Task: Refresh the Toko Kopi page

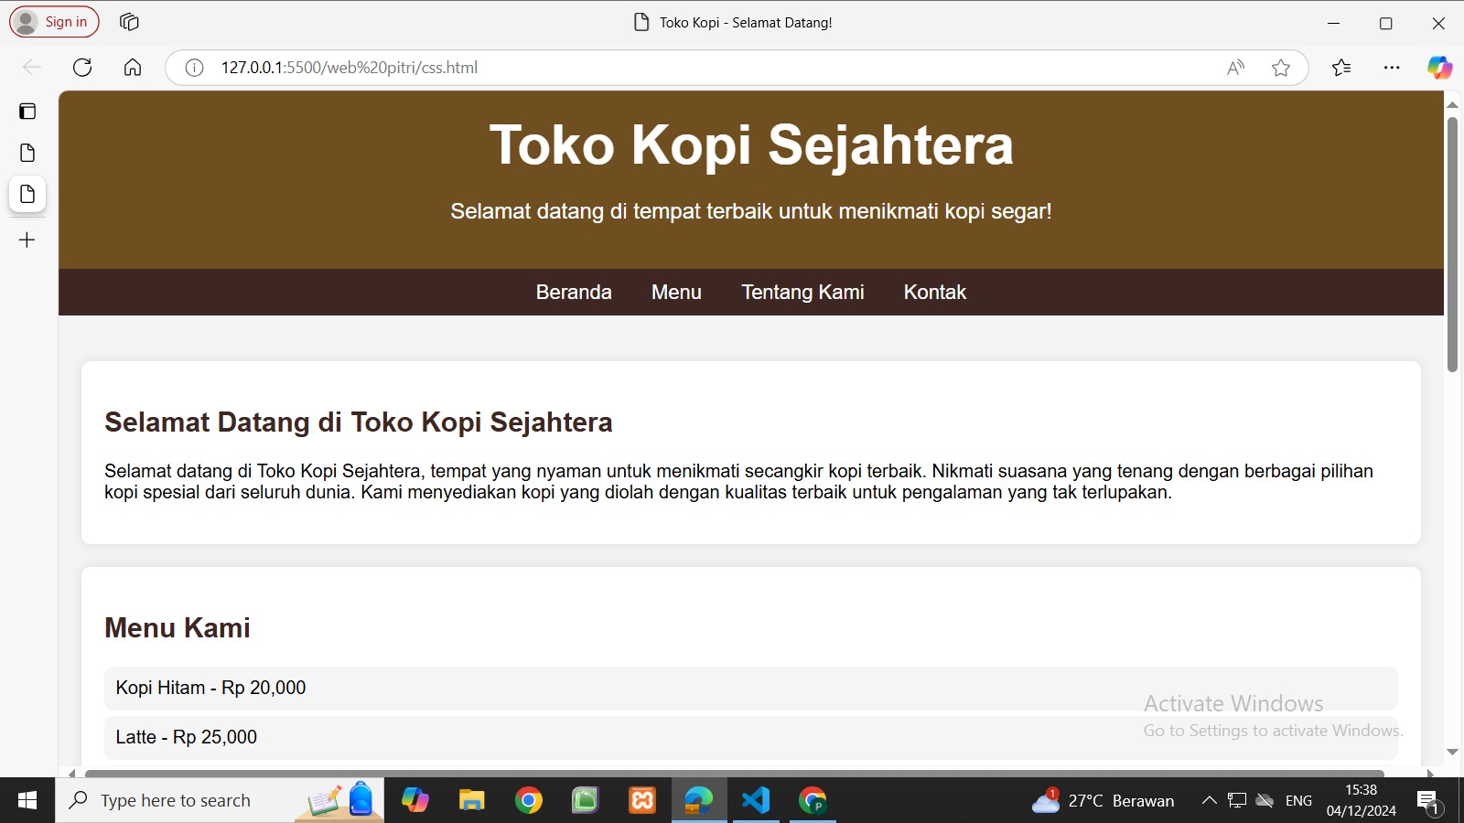Action: [x=82, y=67]
